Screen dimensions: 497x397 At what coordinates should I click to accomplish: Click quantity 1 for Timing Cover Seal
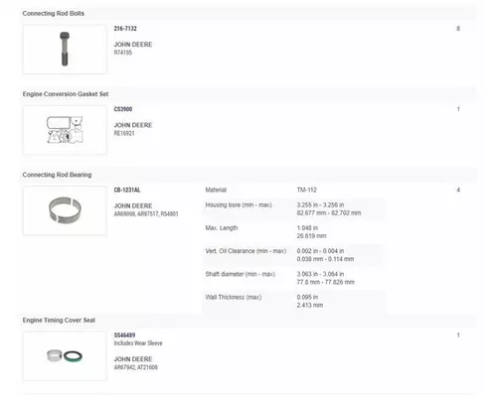[x=458, y=335]
